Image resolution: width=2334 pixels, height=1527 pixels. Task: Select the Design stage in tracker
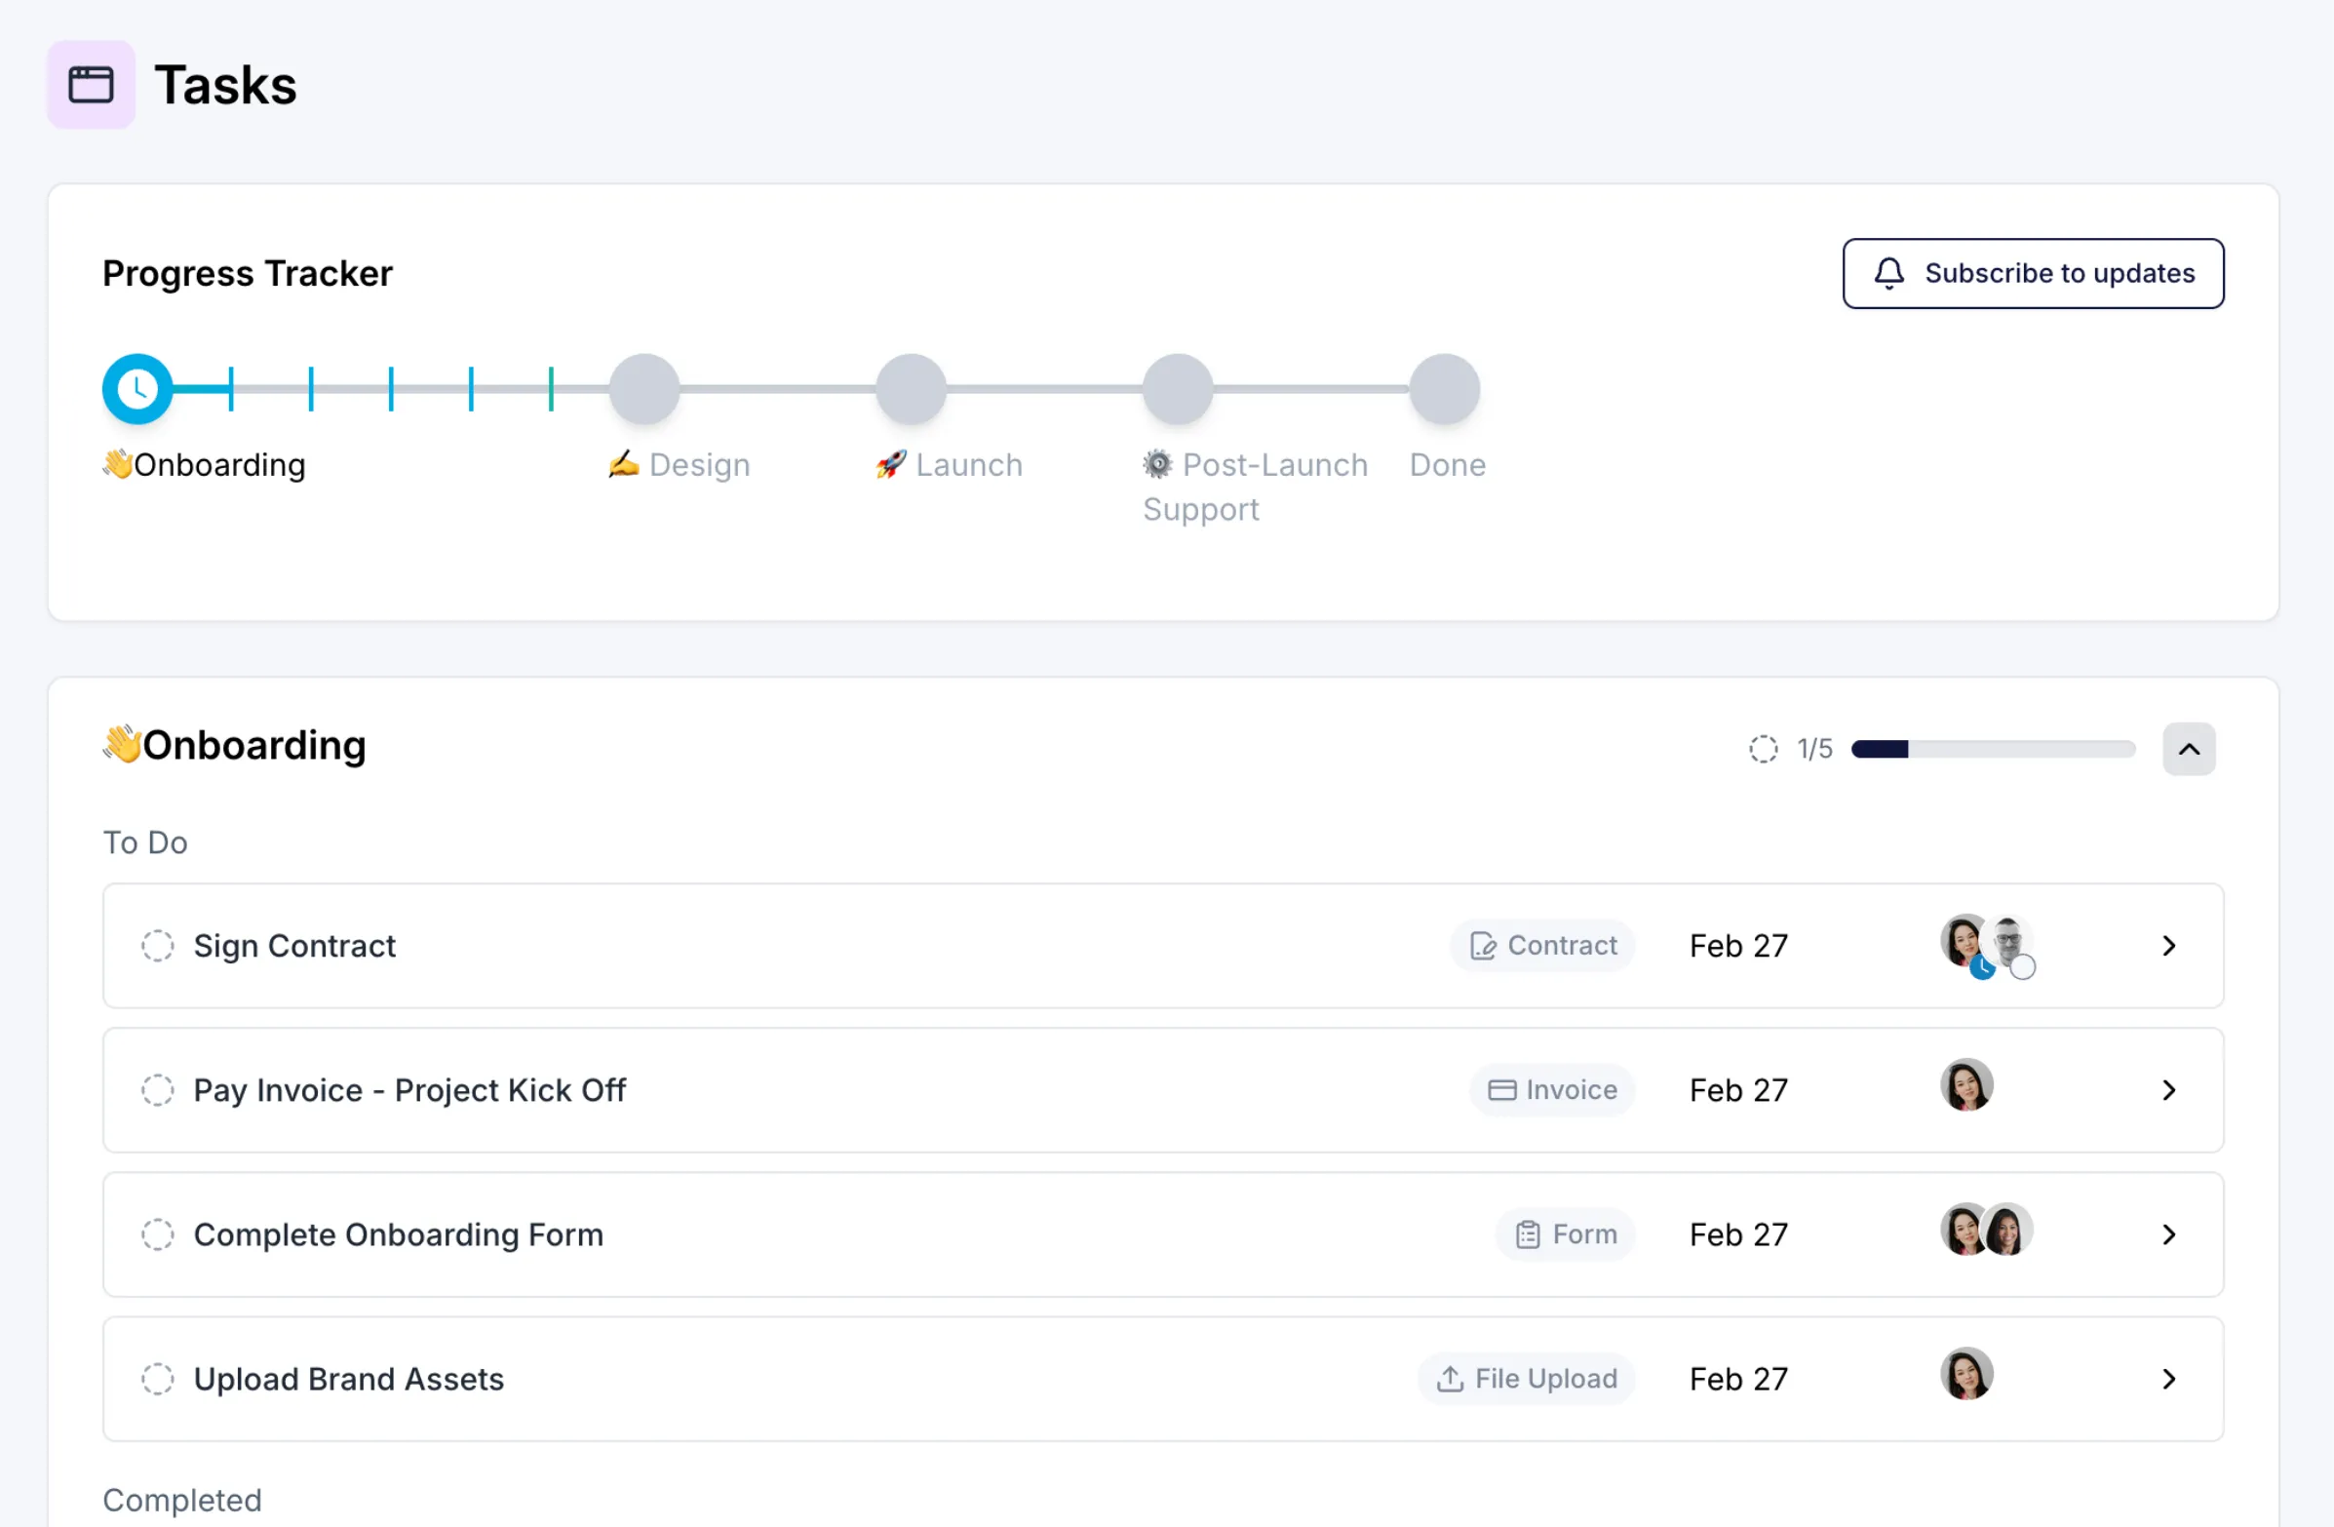pyautogui.click(x=643, y=389)
